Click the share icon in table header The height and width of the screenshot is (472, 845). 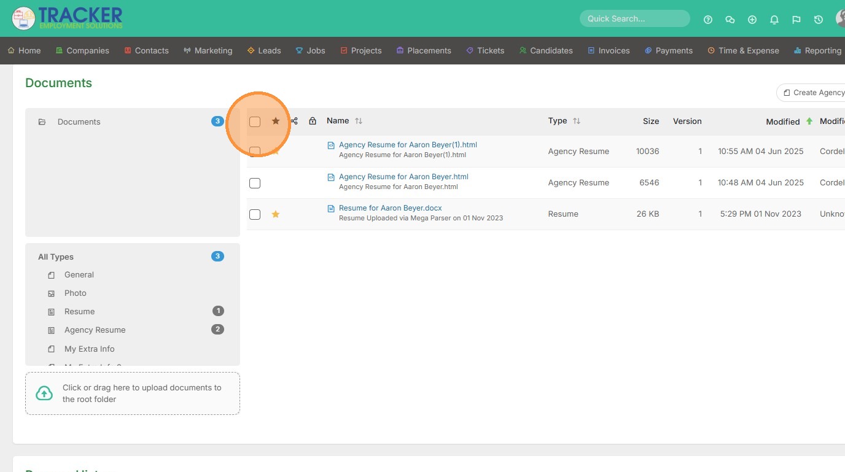(x=294, y=121)
